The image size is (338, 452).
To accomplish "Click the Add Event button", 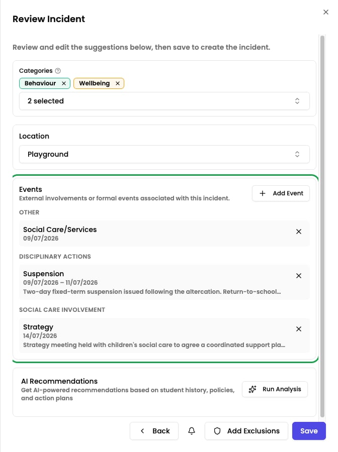I will point(281,193).
